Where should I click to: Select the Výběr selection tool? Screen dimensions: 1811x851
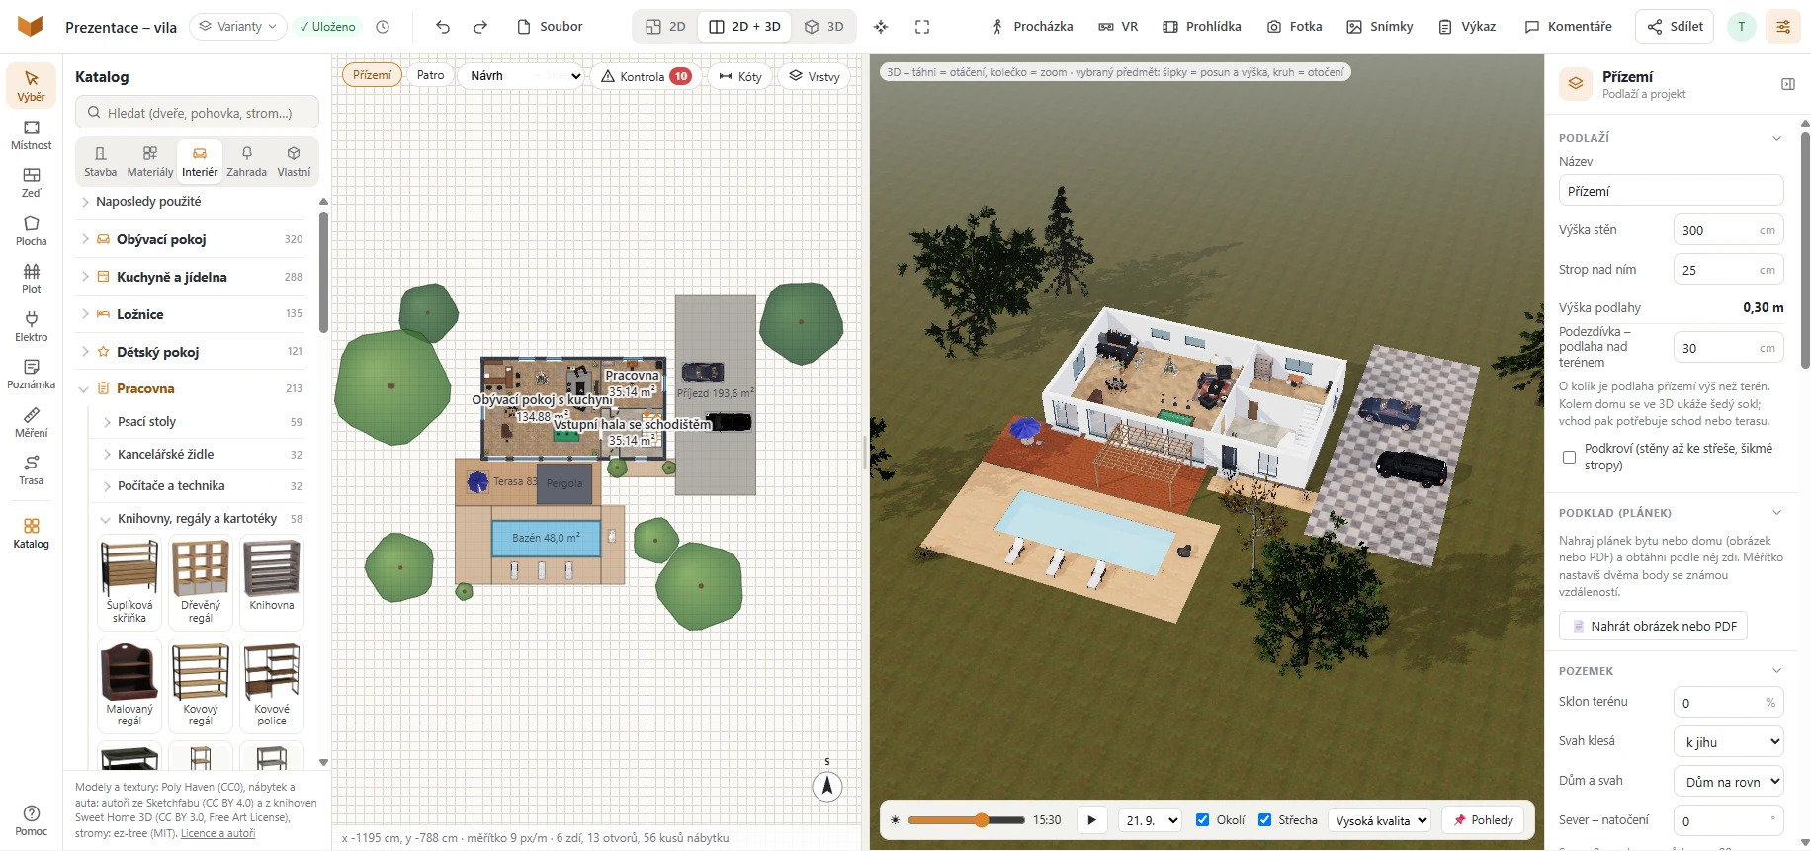point(31,85)
